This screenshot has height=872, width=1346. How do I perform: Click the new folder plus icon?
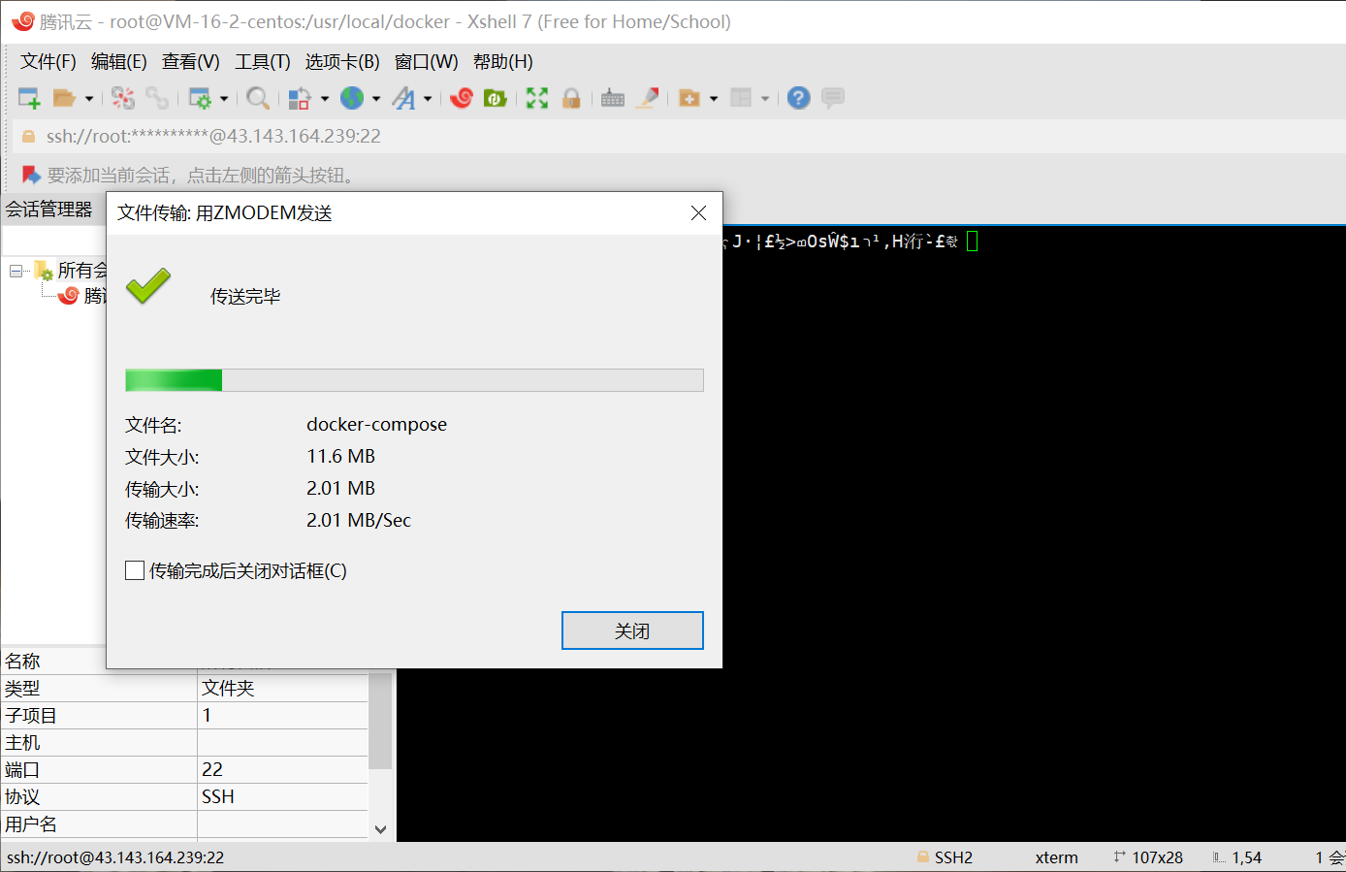click(689, 98)
